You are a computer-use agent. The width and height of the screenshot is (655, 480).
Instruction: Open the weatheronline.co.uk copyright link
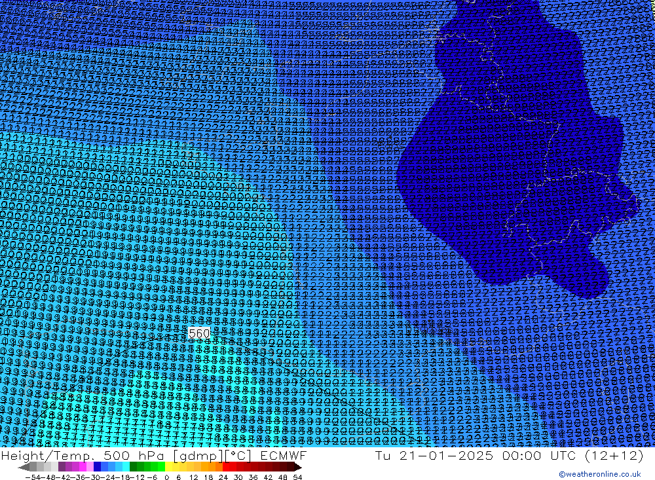pyautogui.click(x=599, y=474)
